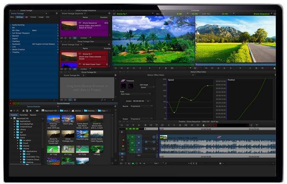
Task: Toggle the V1 record track selector
Action: point(139,137)
